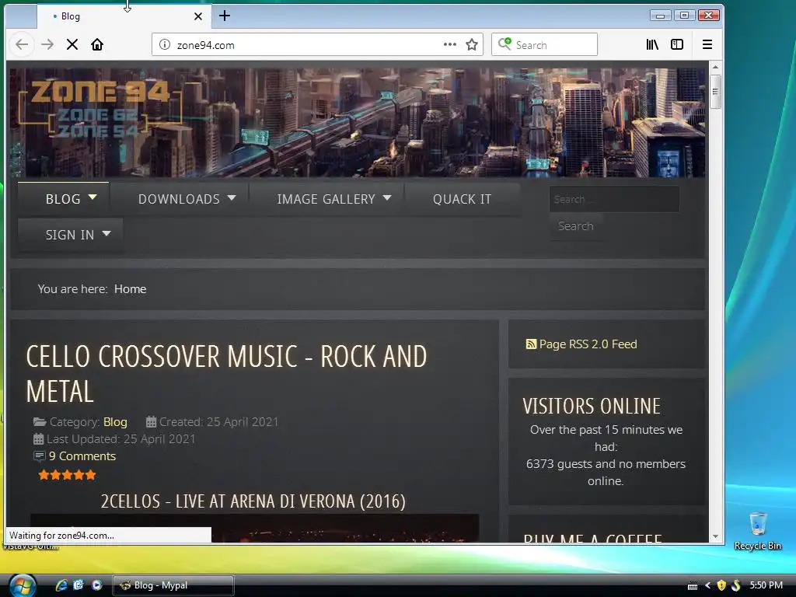Open the Blog category link
796x597 pixels.
[x=115, y=422]
